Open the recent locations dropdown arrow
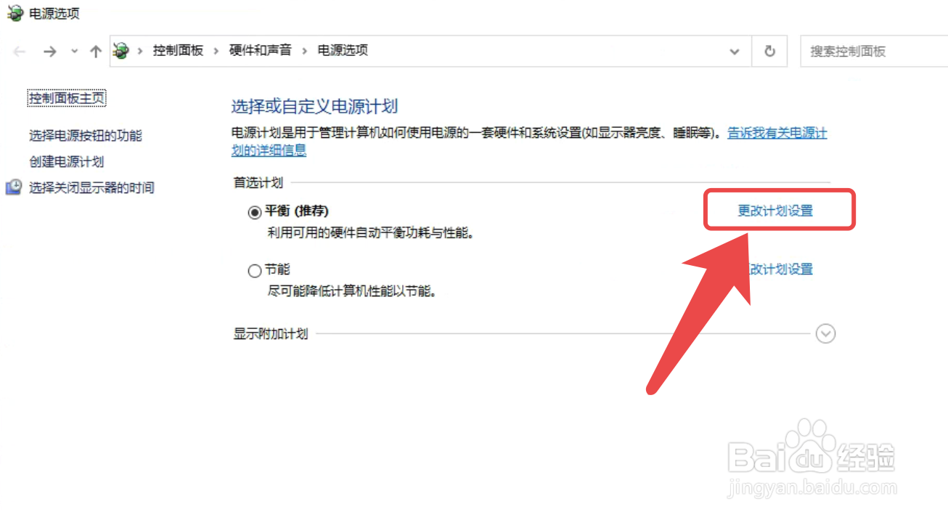948x520 pixels. (x=74, y=52)
